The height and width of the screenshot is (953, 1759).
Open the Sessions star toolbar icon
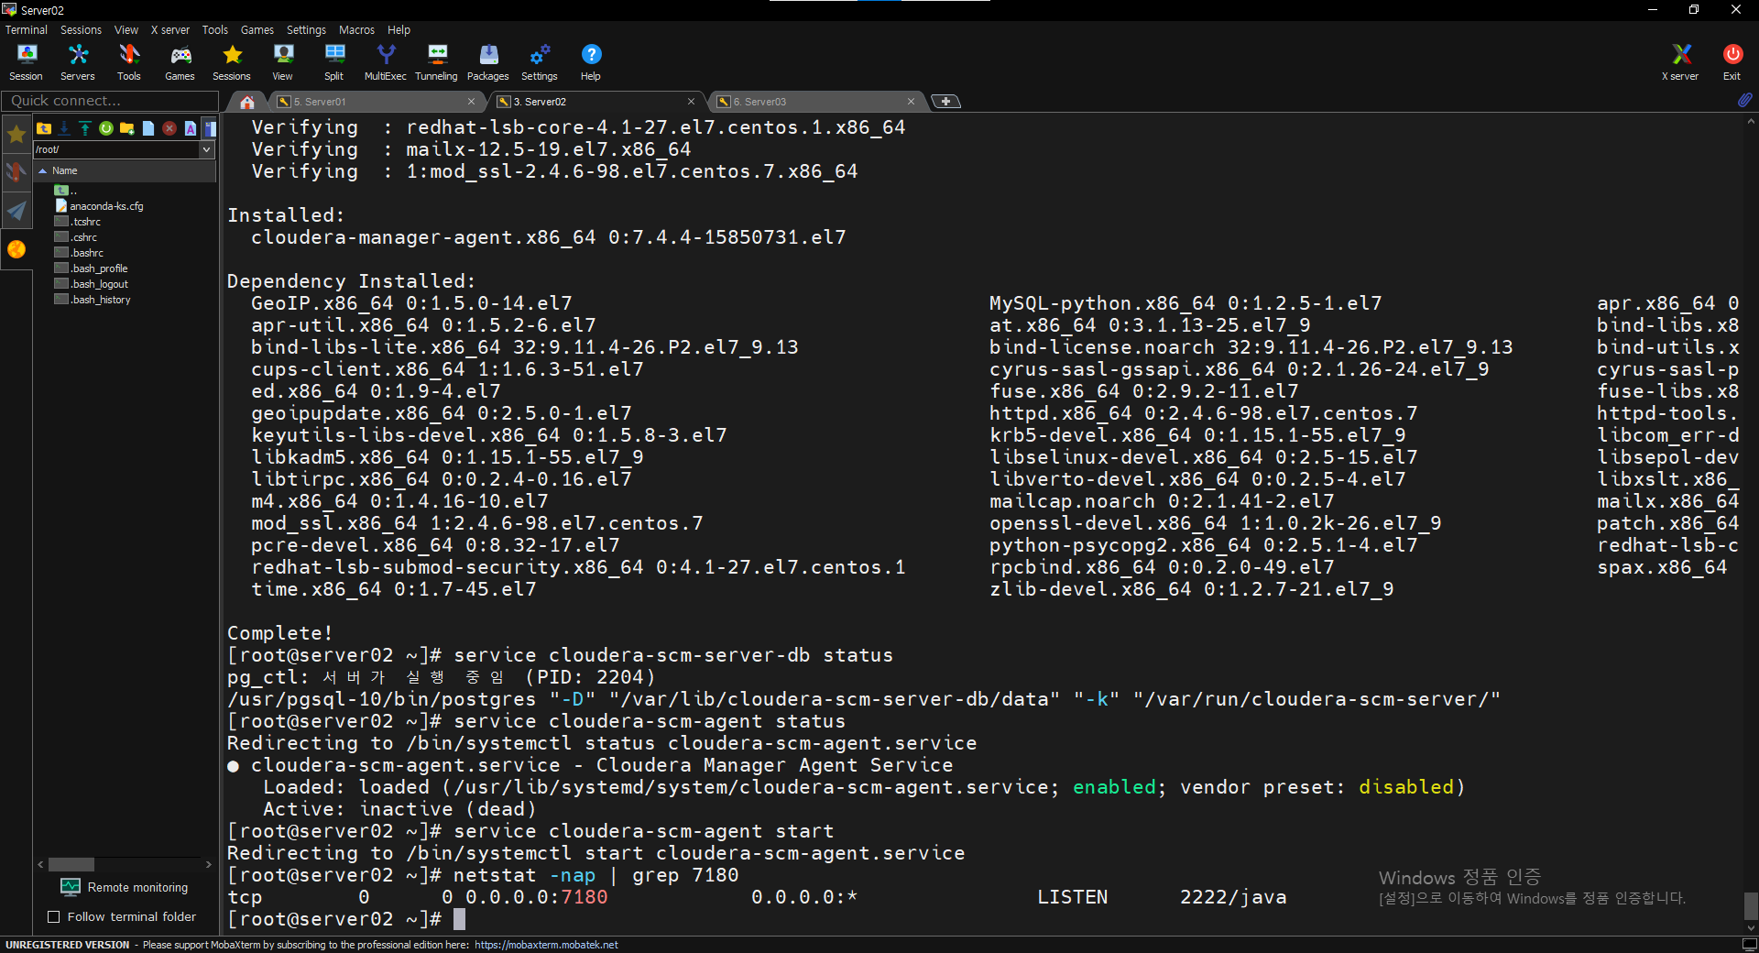point(232,62)
